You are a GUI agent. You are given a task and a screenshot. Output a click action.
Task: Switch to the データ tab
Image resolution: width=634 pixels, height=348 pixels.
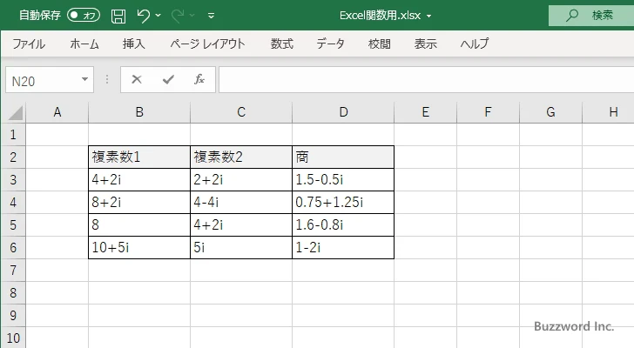tap(330, 43)
